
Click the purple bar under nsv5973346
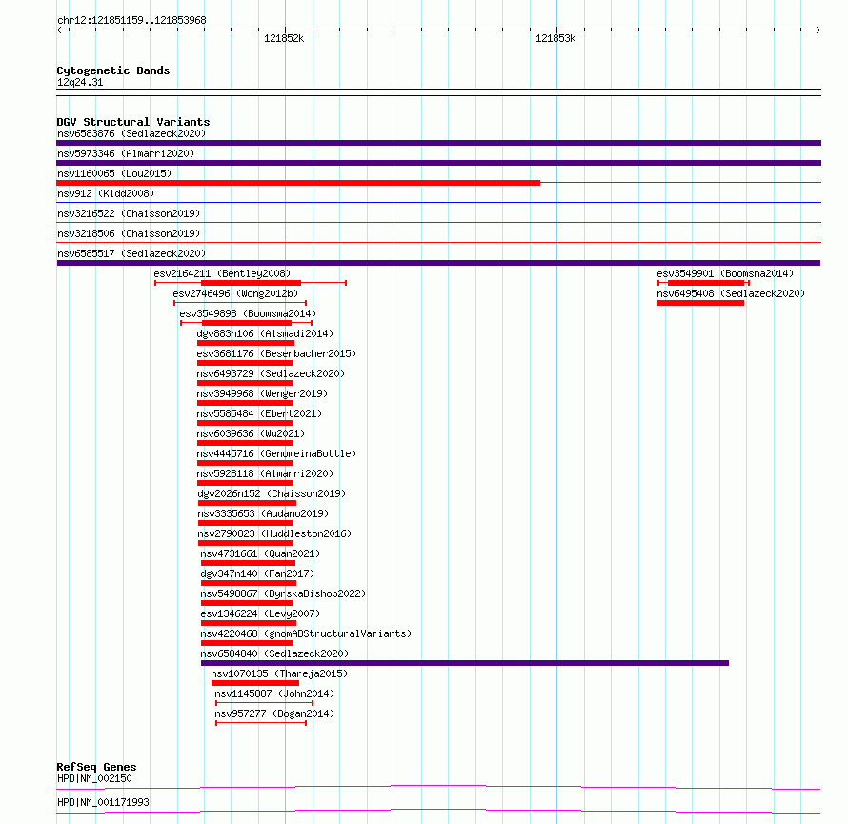coord(438,163)
